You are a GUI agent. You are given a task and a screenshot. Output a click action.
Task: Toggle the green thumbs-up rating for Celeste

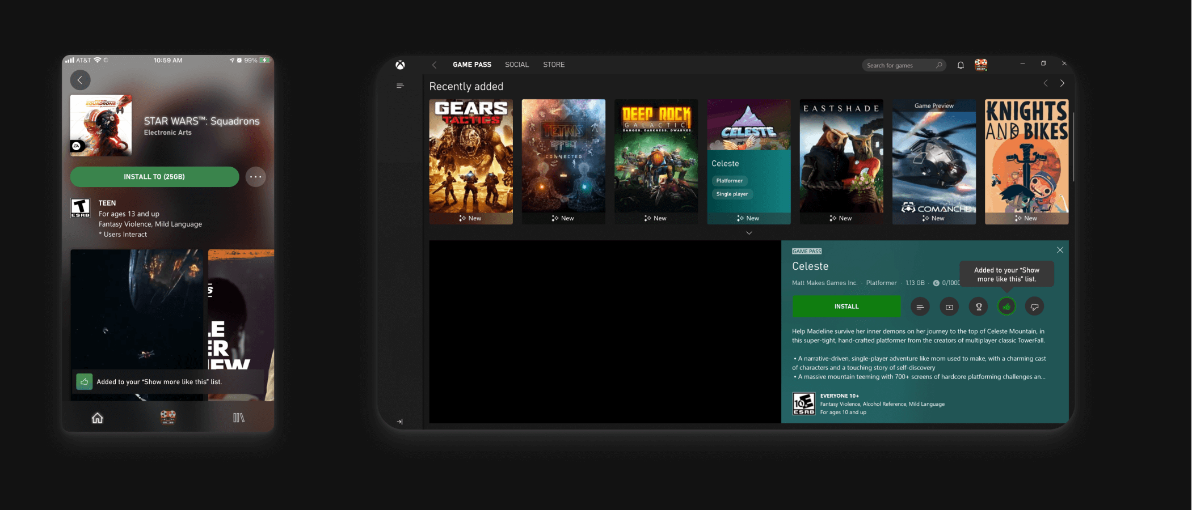pos(1006,307)
